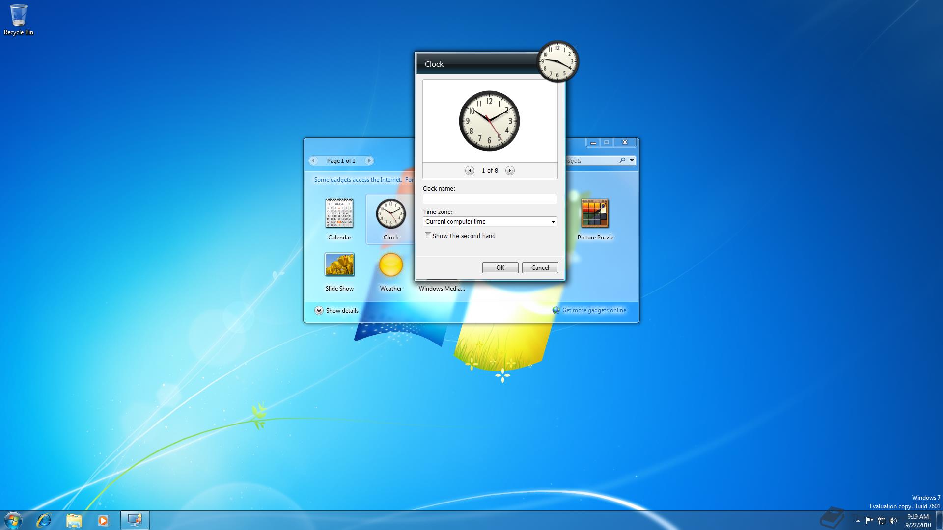943x530 pixels.
Task: Show hidden tray icons arrow
Action: 858,521
